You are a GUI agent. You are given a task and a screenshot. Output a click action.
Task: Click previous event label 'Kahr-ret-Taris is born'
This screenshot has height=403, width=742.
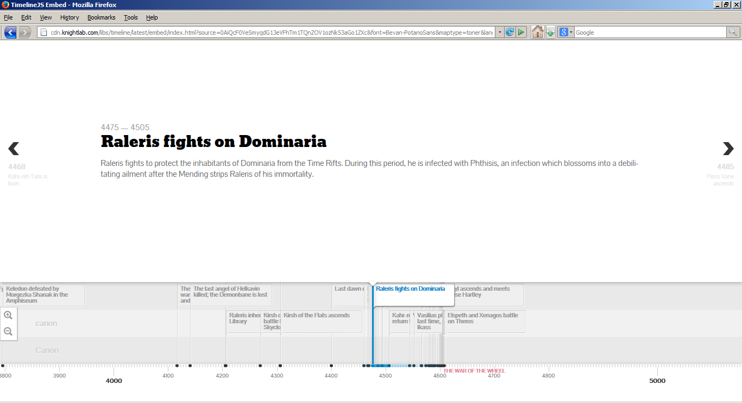pos(28,180)
